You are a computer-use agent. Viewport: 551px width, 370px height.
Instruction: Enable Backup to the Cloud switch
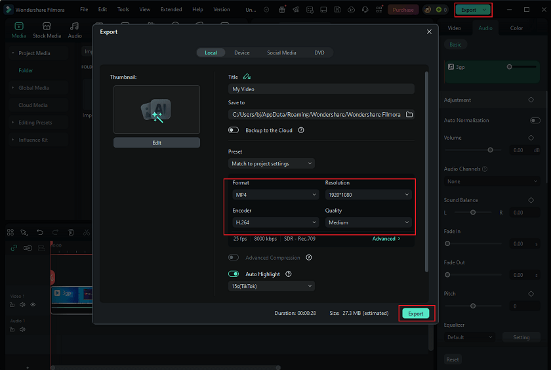234,130
